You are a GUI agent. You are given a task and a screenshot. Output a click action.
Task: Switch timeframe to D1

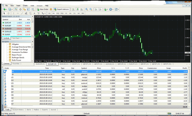coord(74,13)
